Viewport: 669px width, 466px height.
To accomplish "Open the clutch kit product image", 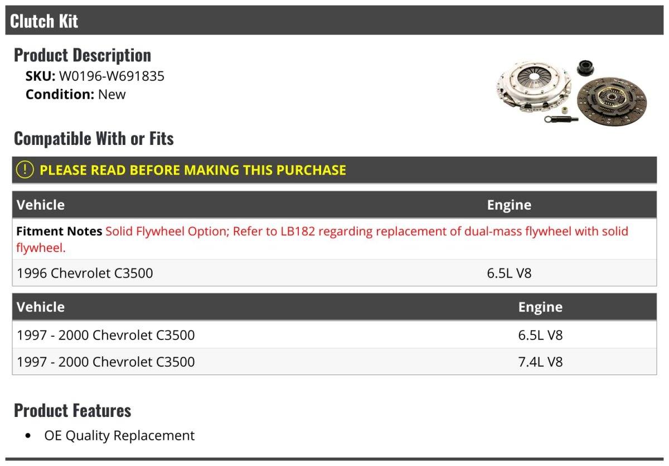I will 571,91.
